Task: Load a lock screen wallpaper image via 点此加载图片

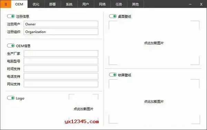Action: (154, 101)
